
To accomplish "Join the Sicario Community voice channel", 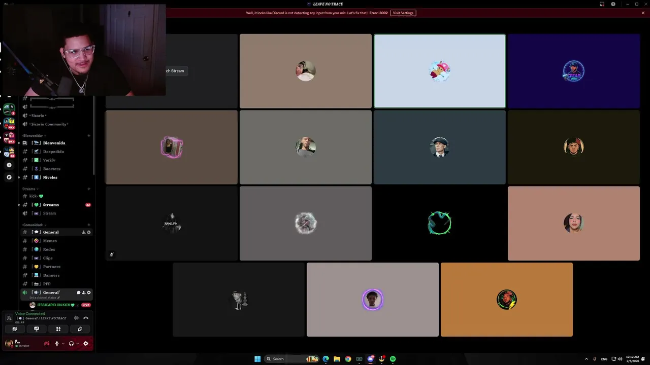I will coord(56,124).
